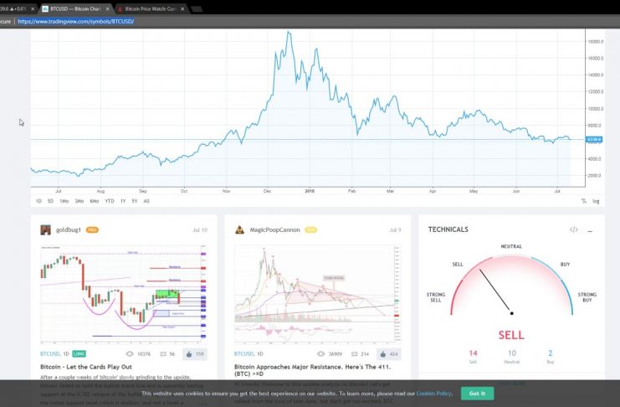Click the Jul 10 date on goldbug1 idea
The width and height of the screenshot is (620, 407).
pyautogui.click(x=200, y=230)
